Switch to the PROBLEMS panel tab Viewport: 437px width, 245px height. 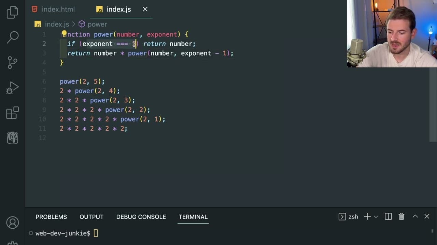[x=51, y=217]
